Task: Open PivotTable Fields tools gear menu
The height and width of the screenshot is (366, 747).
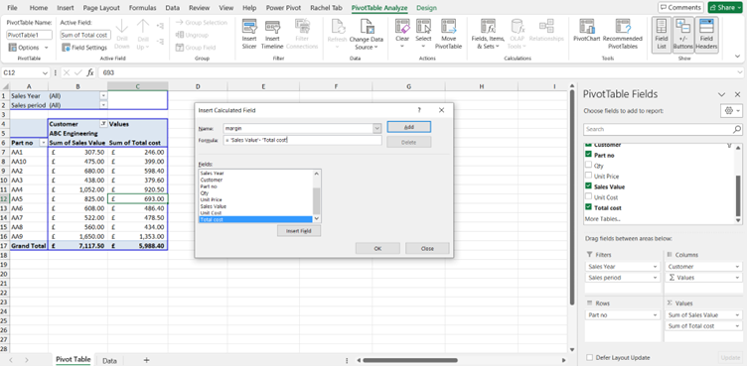Action: point(731,111)
